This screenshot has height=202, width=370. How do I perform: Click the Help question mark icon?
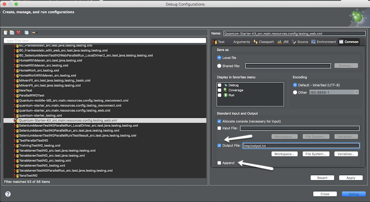click(8, 194)
